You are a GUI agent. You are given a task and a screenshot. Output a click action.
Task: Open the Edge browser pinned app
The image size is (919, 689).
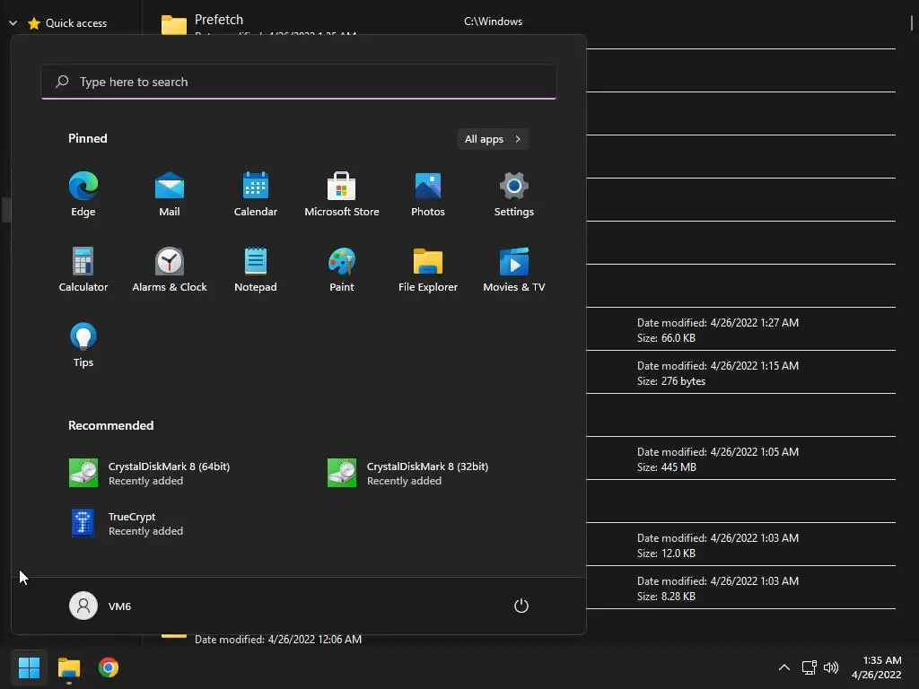coord(83,194)
